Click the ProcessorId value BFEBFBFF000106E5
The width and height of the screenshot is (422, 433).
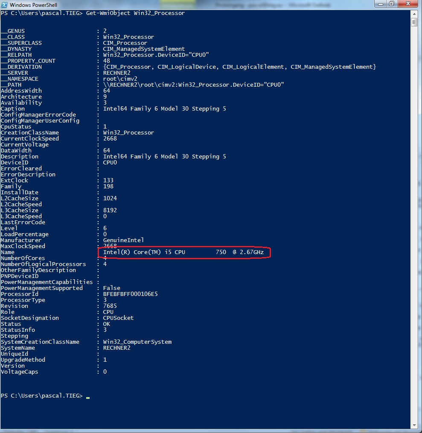point(130,294)
